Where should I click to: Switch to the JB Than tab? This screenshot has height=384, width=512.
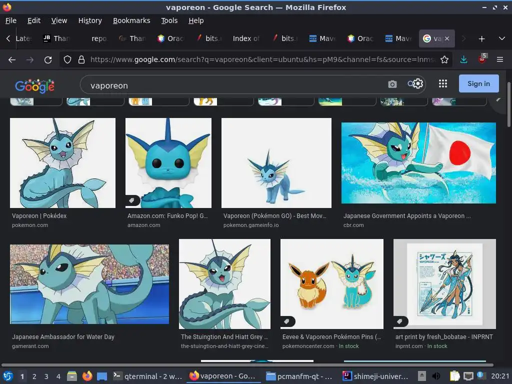[57, 38]
